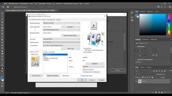This screenshot has height=96, width=172.
Task: Open 'Настройка выбора' dropdown
Action: click(62, 23)
